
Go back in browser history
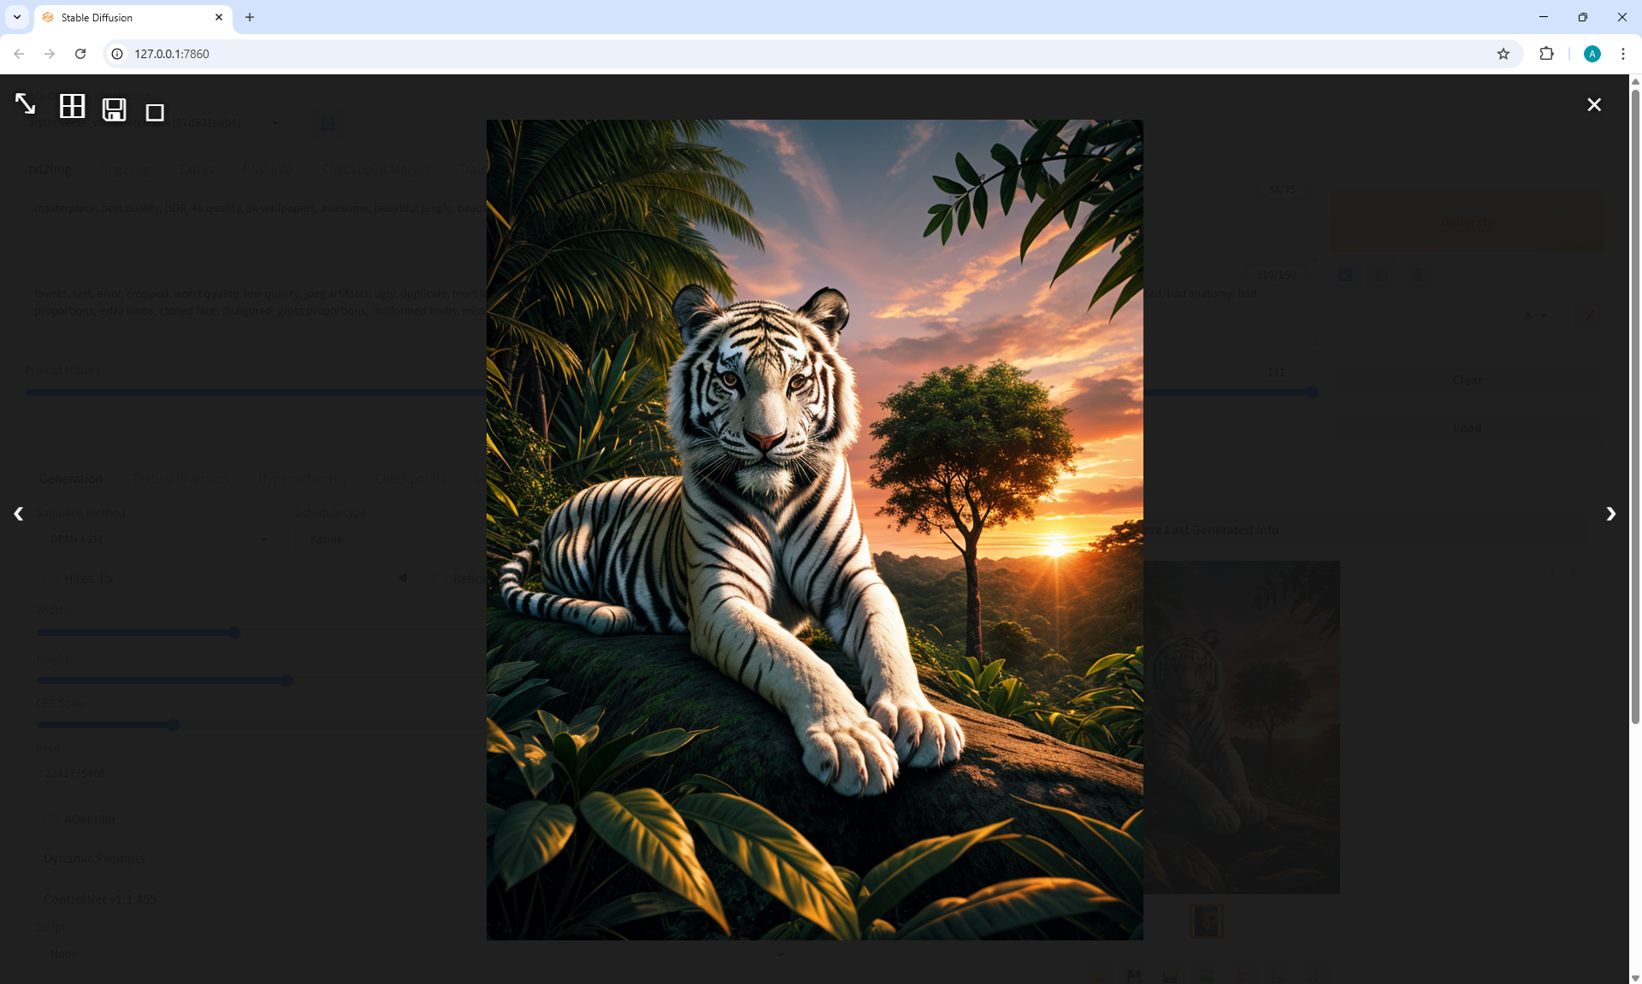pyautogui.click(x=19, y=54)
